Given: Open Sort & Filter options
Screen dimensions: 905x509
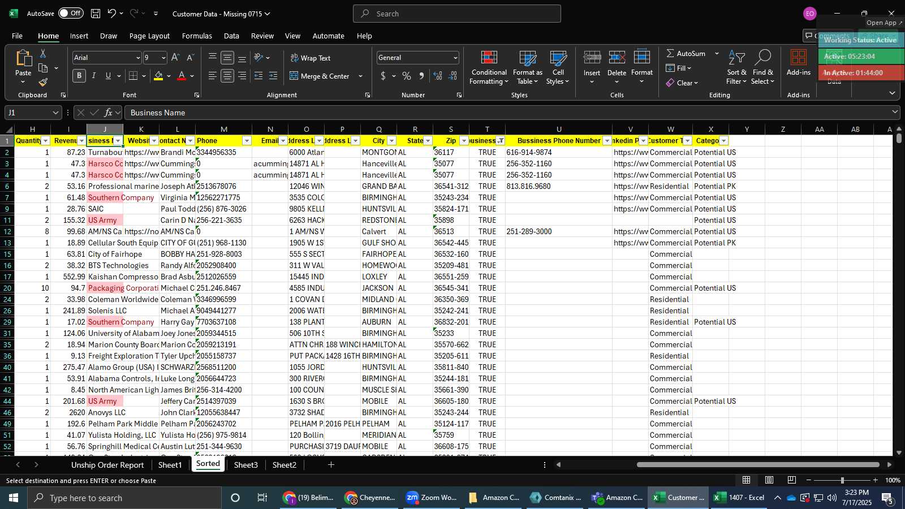Looking at the screenshot, I should point(736,68).
